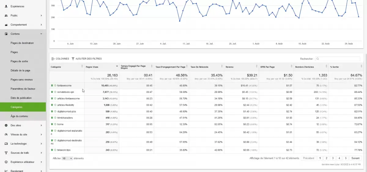Expand the Public sidebar section chevron
Viewport: 367px width, 172px height.
[41, 16]
